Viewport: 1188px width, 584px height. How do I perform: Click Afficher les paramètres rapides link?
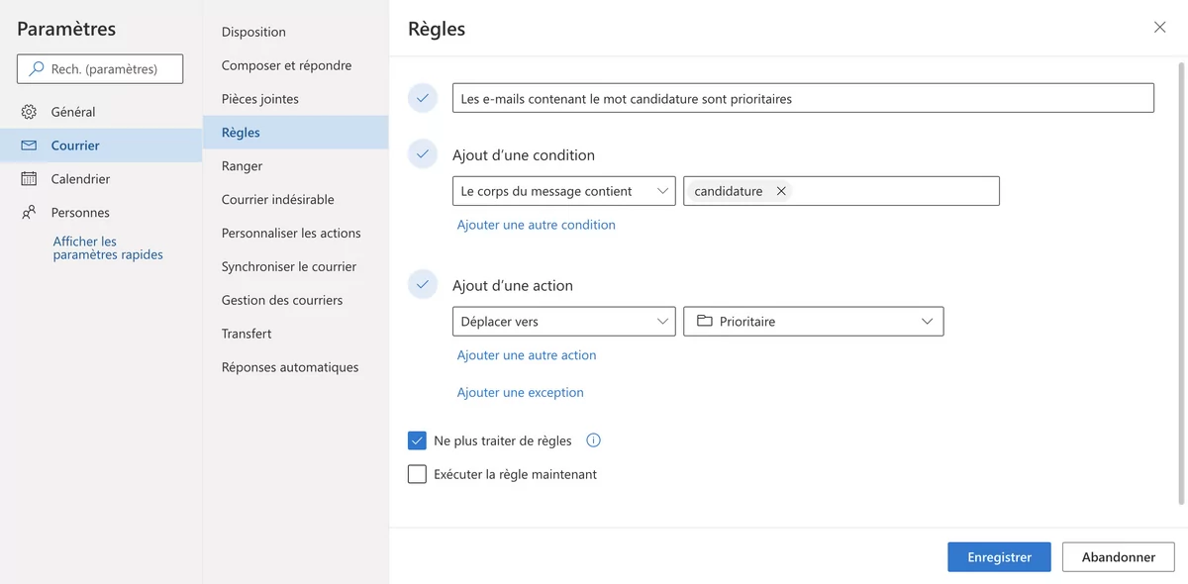tap(108, 247)
